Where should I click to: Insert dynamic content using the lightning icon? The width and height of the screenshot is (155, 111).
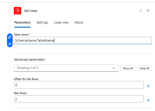point(10,37)
